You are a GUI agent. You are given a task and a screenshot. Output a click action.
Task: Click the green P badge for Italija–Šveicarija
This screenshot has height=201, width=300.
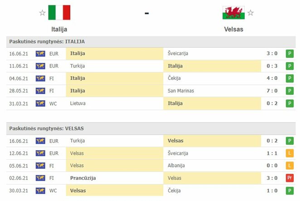click(290, 54)
